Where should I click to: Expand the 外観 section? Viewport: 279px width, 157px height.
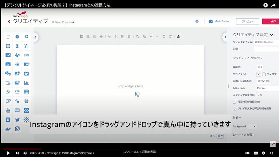[x=237, y=118]
